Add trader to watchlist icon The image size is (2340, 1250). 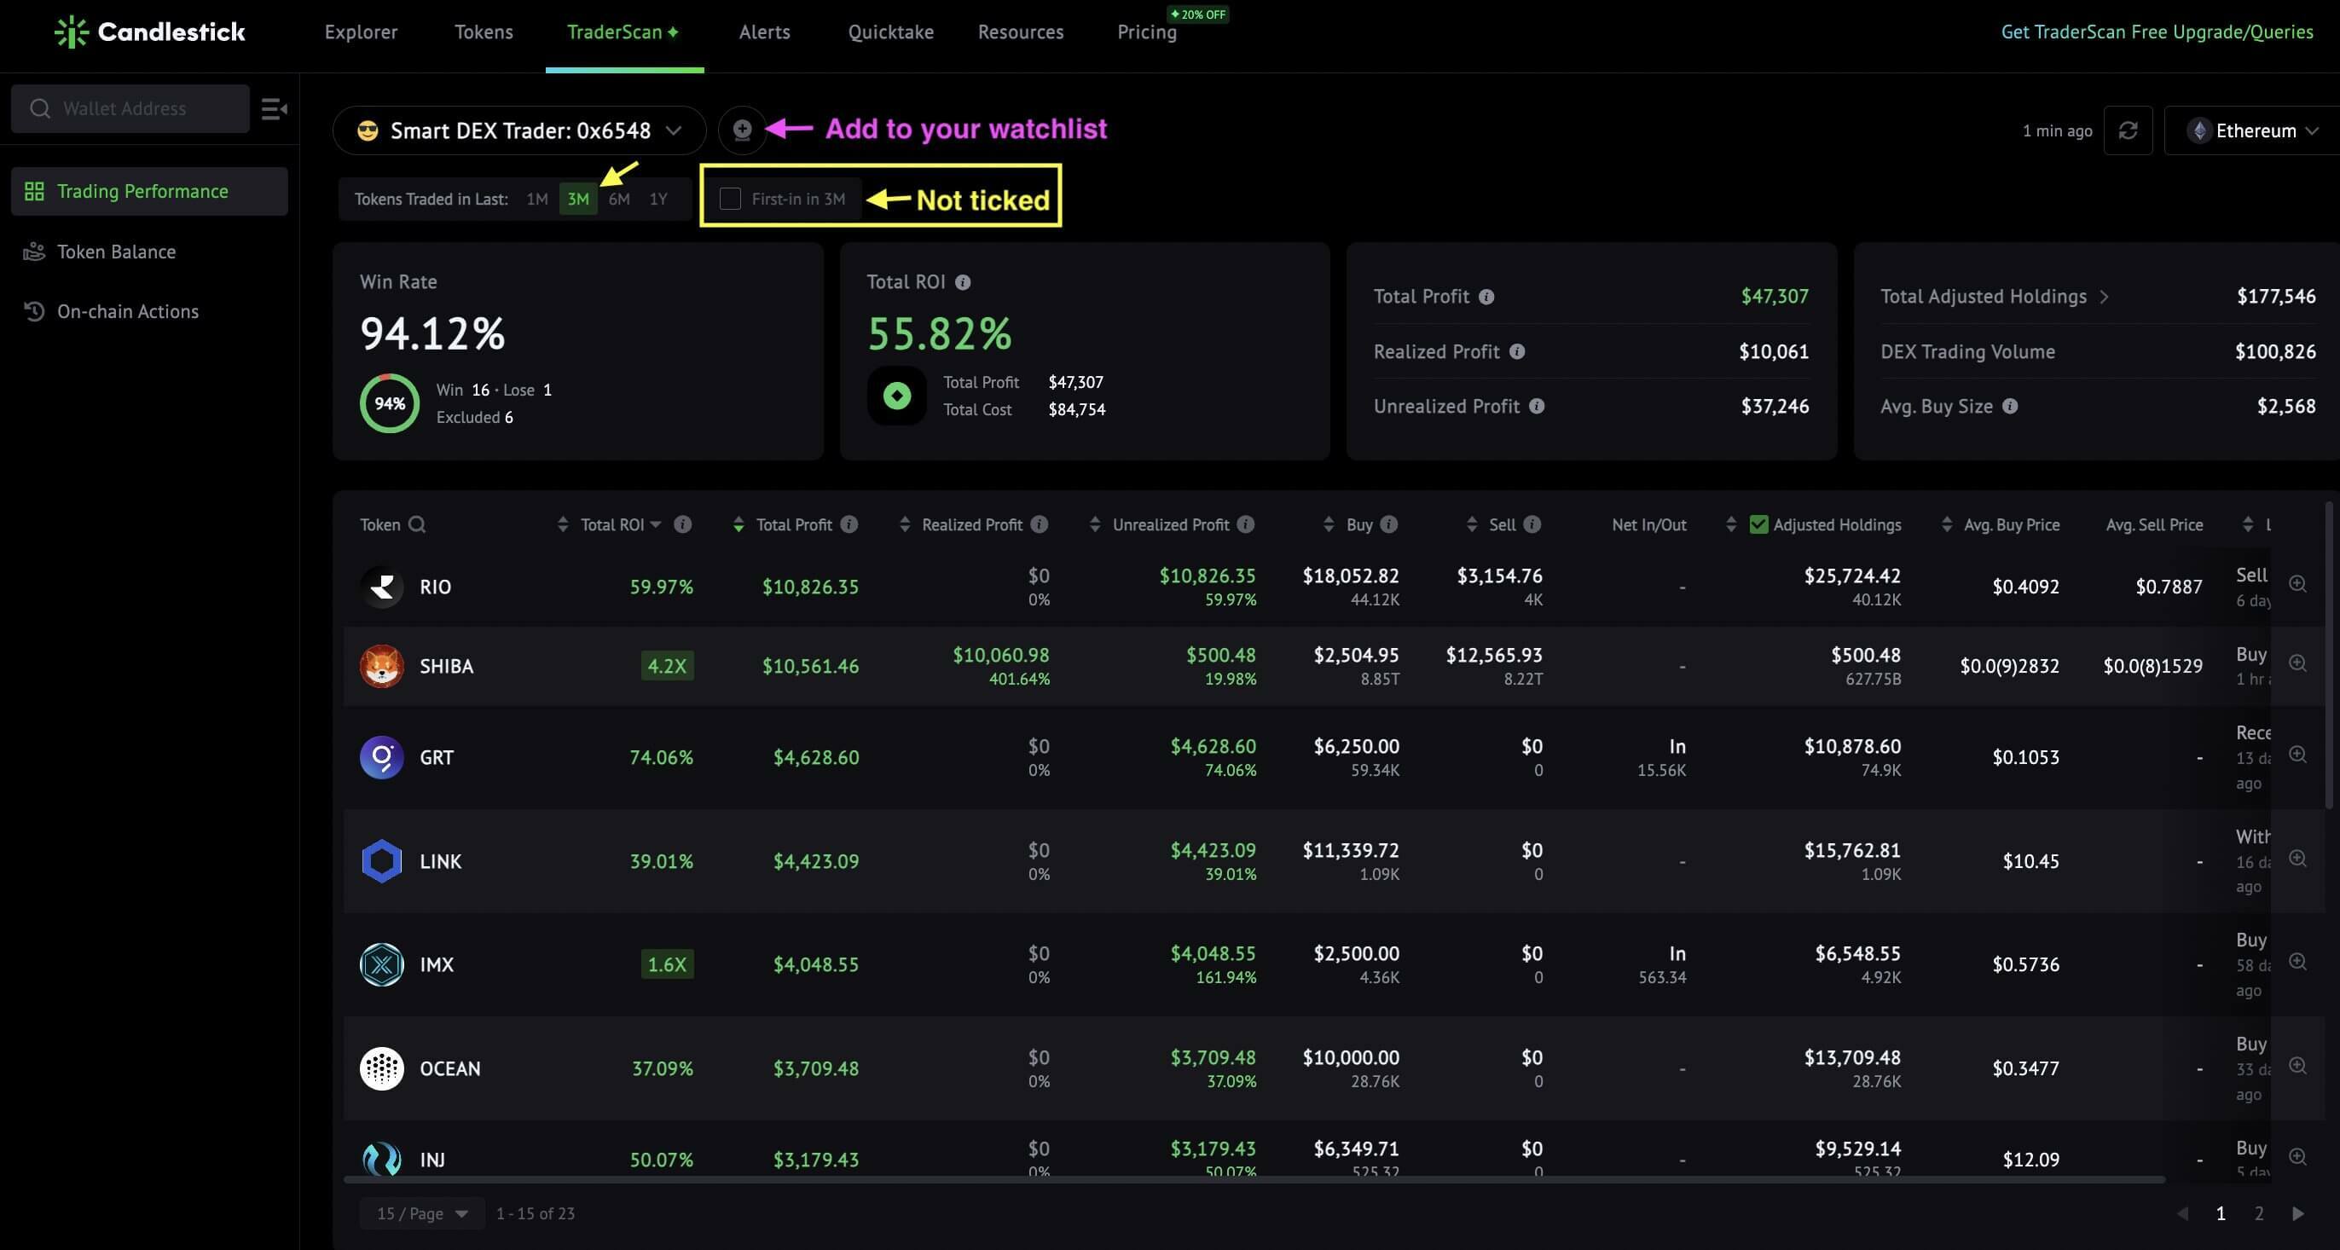point(742,130)
